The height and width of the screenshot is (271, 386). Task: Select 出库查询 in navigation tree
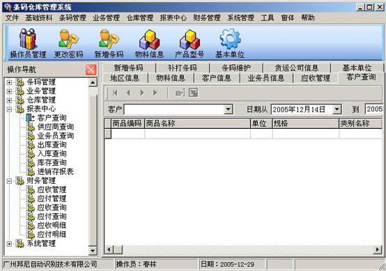coord(52,145)
